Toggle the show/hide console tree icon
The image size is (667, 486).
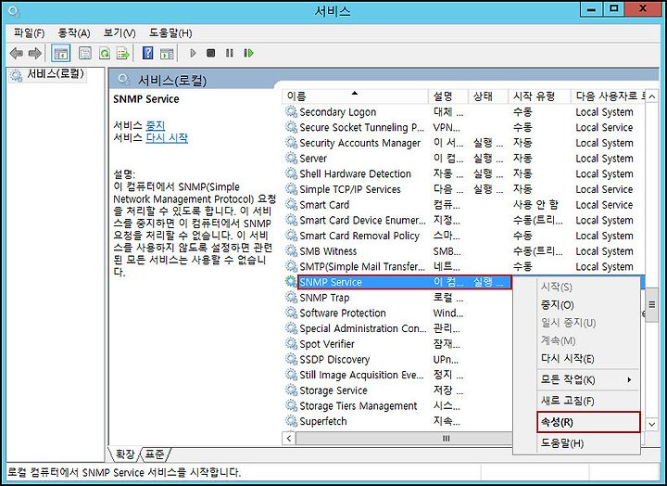pyautogui.click(x=60, y=53)
